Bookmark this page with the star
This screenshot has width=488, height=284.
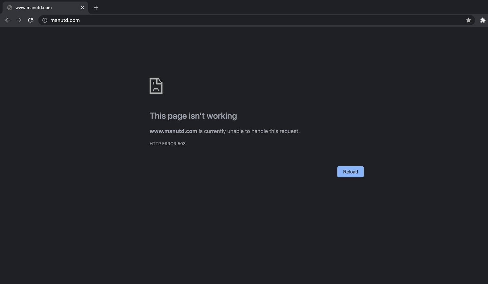(468, 20)
